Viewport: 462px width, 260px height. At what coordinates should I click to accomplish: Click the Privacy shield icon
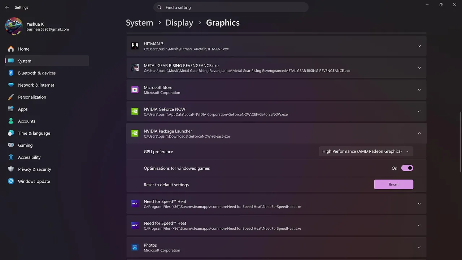click(11, 169)
